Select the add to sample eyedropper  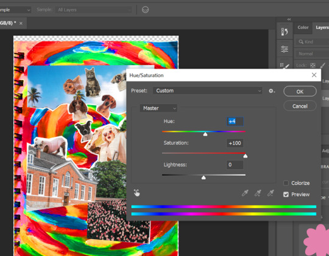[x=258, y=193]
